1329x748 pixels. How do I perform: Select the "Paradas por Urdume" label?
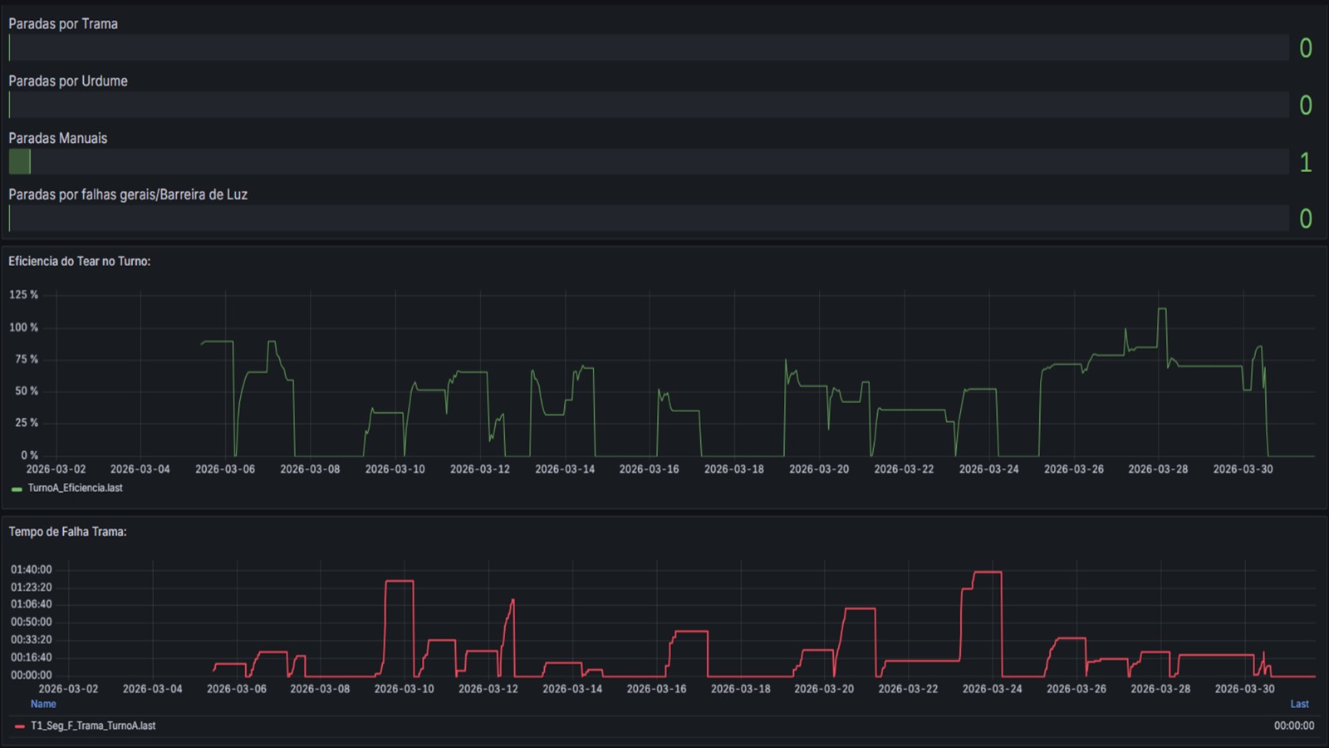tap(68, 81)
